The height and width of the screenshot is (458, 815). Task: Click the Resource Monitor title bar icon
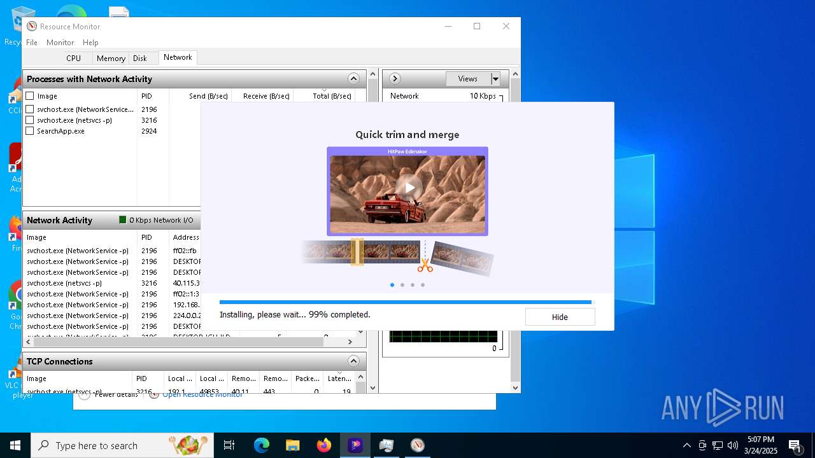coord(32,26)
